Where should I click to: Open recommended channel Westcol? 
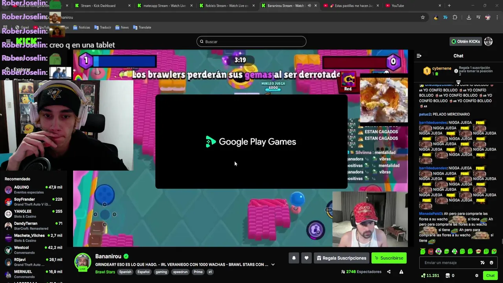coord(33,250)
